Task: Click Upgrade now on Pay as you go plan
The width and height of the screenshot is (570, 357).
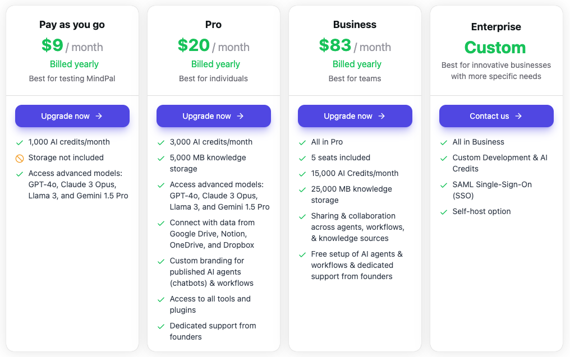Action: tap(72, 116)
